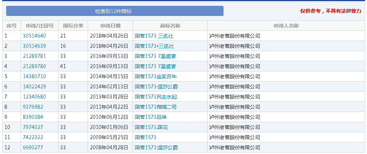Screen dimensions: 367x154
Task: Open 国窖1573 7星盛宴 trademark in row 3
Action: (155, 56)
